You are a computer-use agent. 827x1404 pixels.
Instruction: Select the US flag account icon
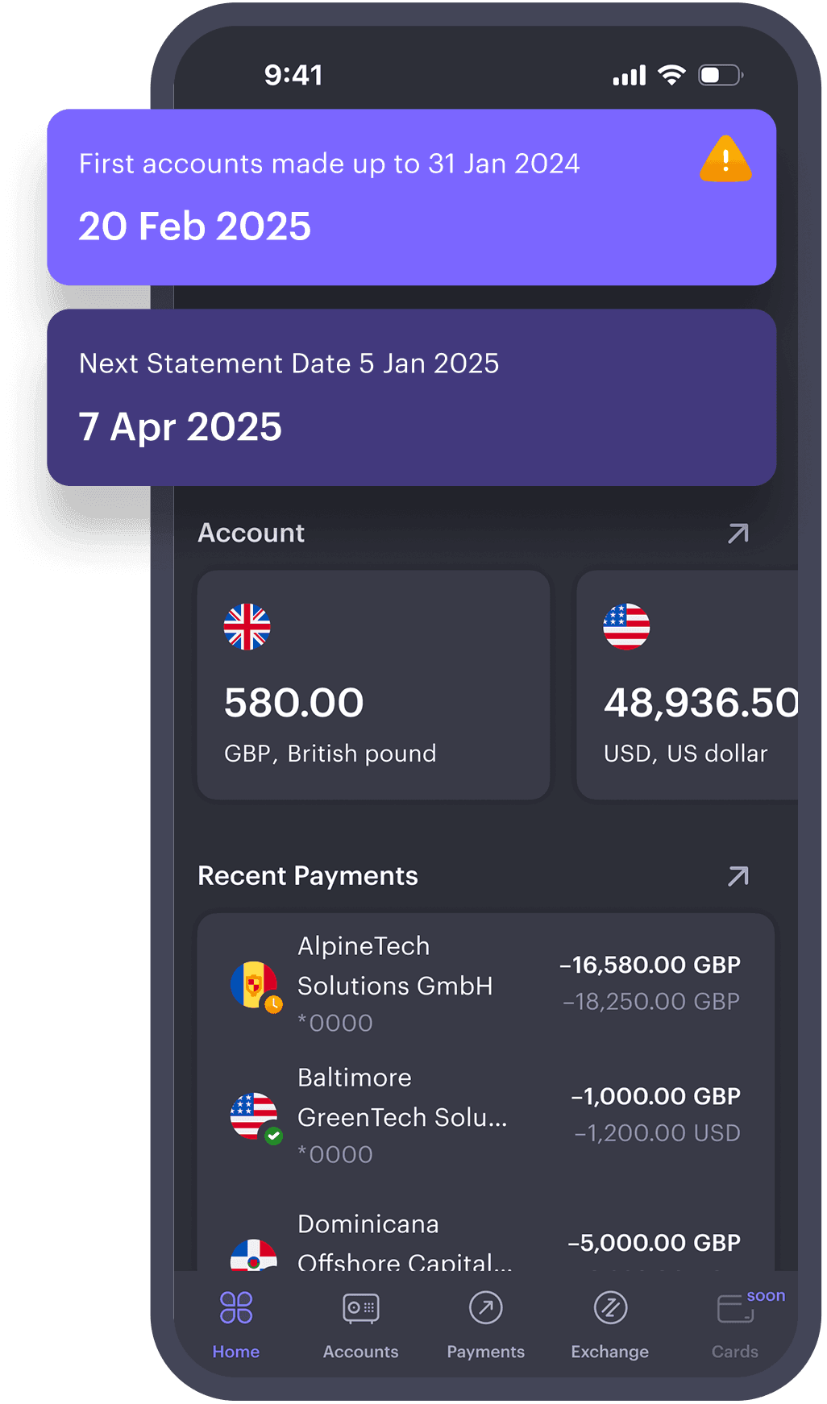(x=626, y=626)
